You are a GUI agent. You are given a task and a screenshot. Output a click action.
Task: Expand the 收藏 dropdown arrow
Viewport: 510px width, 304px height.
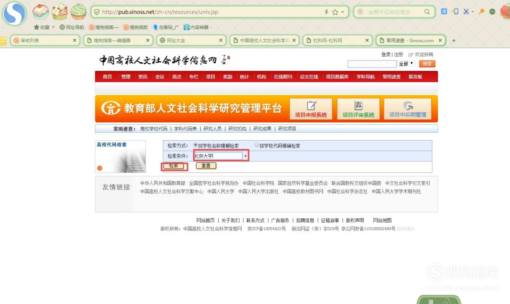(53, 27)
